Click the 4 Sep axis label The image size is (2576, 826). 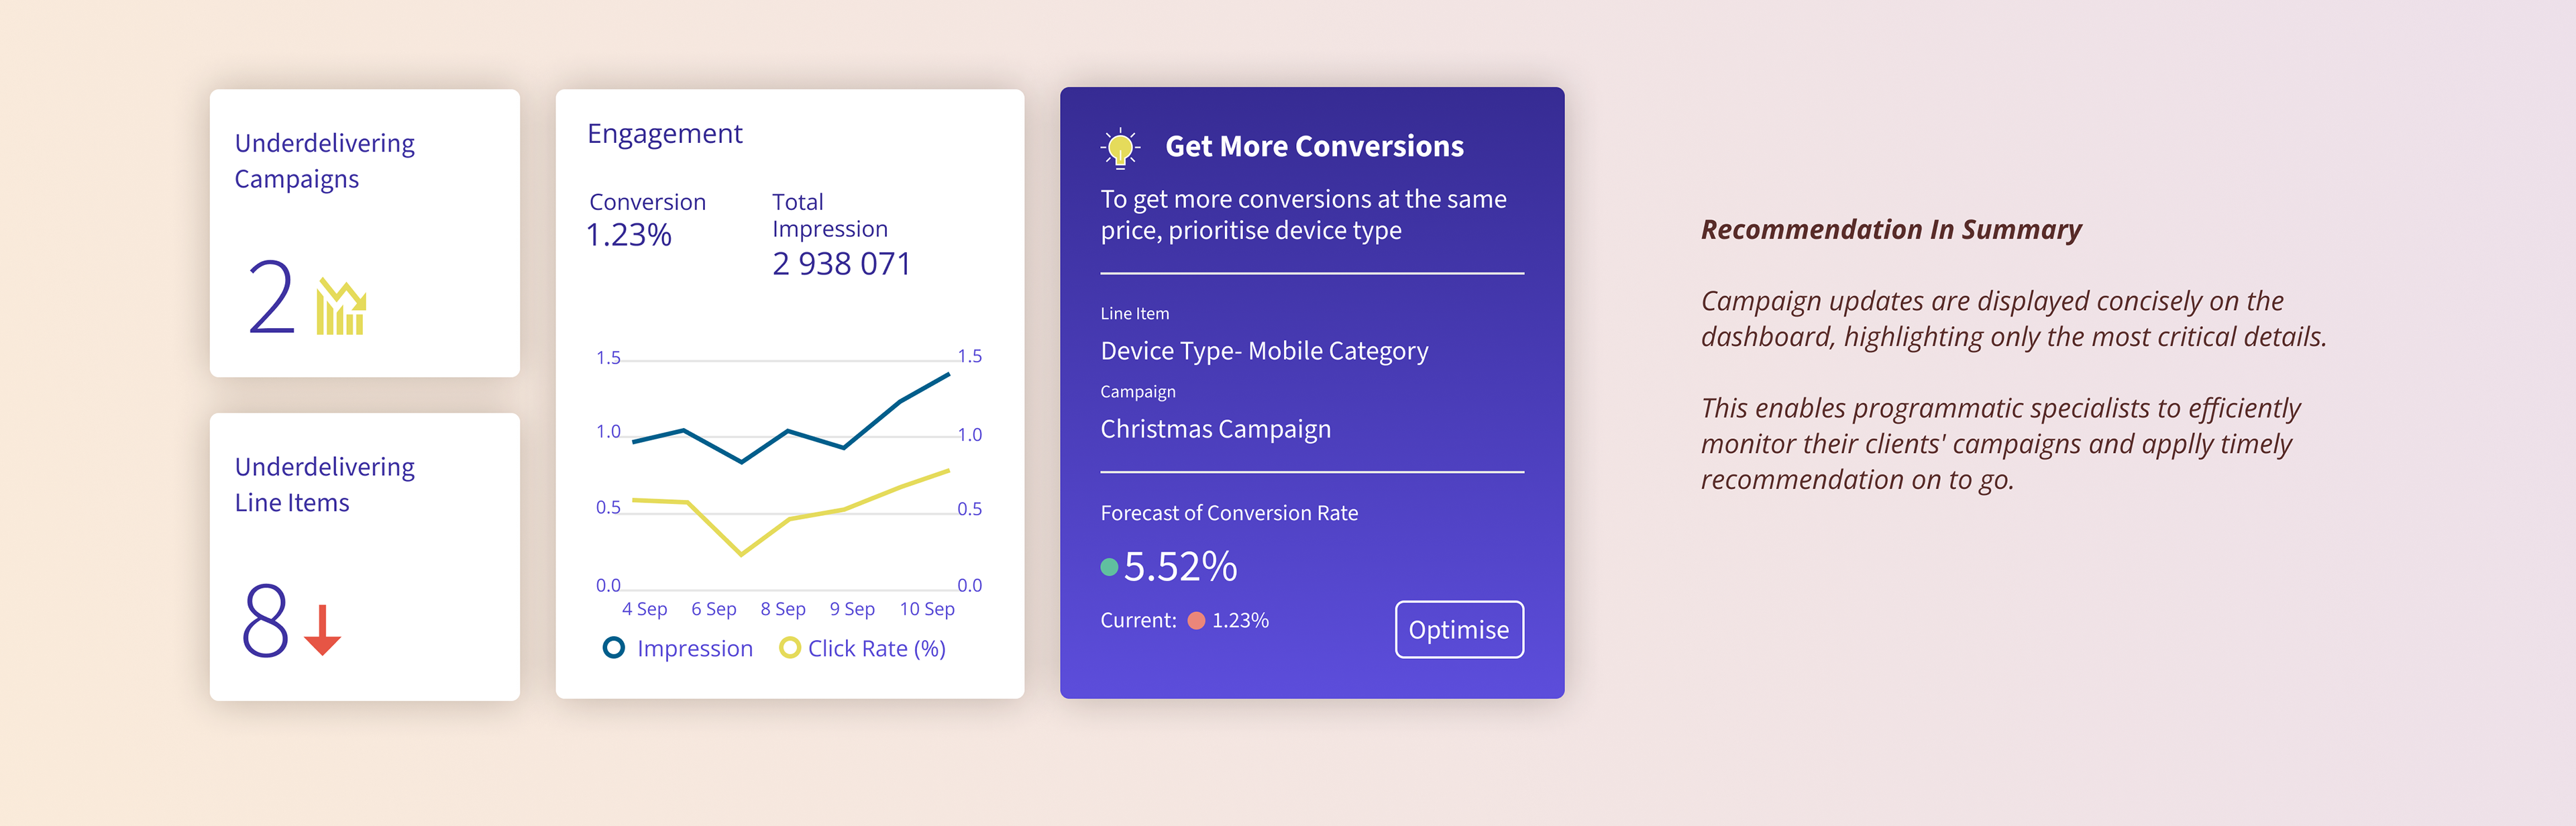coord(644,609)
